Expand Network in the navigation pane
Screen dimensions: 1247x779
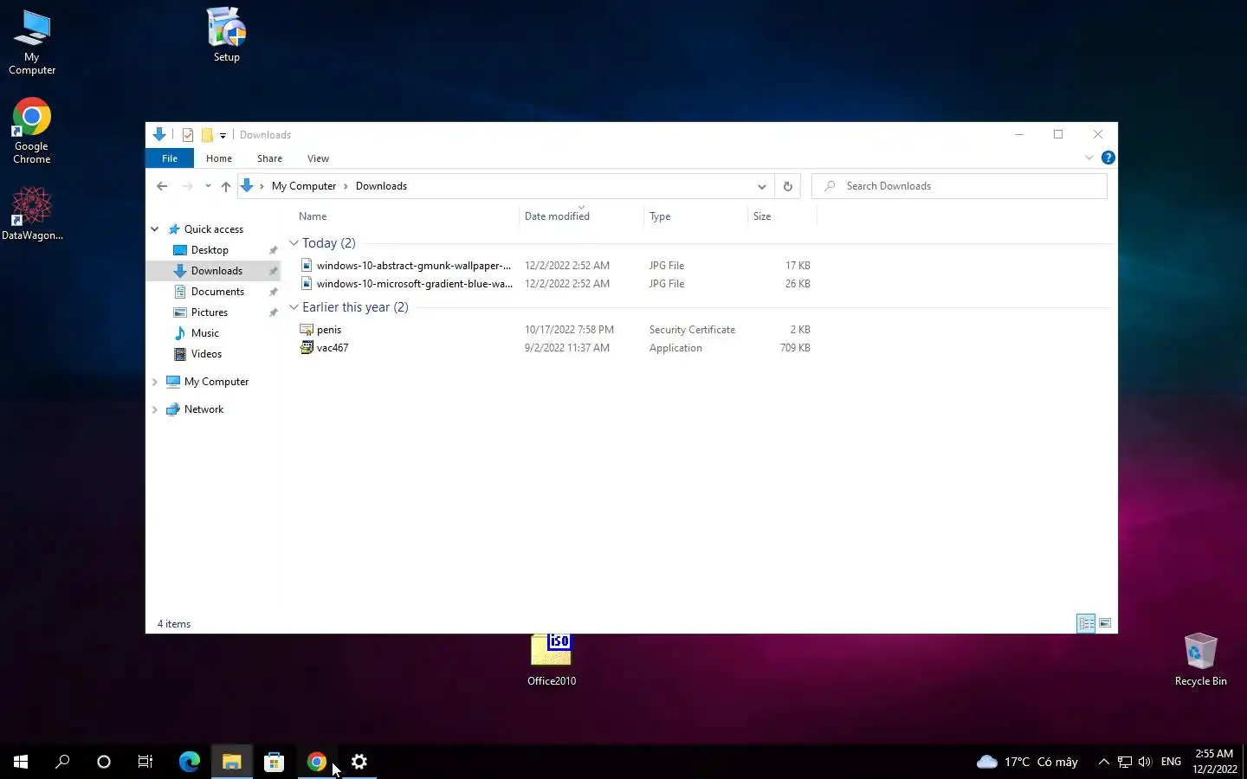(x=155, y=409)
